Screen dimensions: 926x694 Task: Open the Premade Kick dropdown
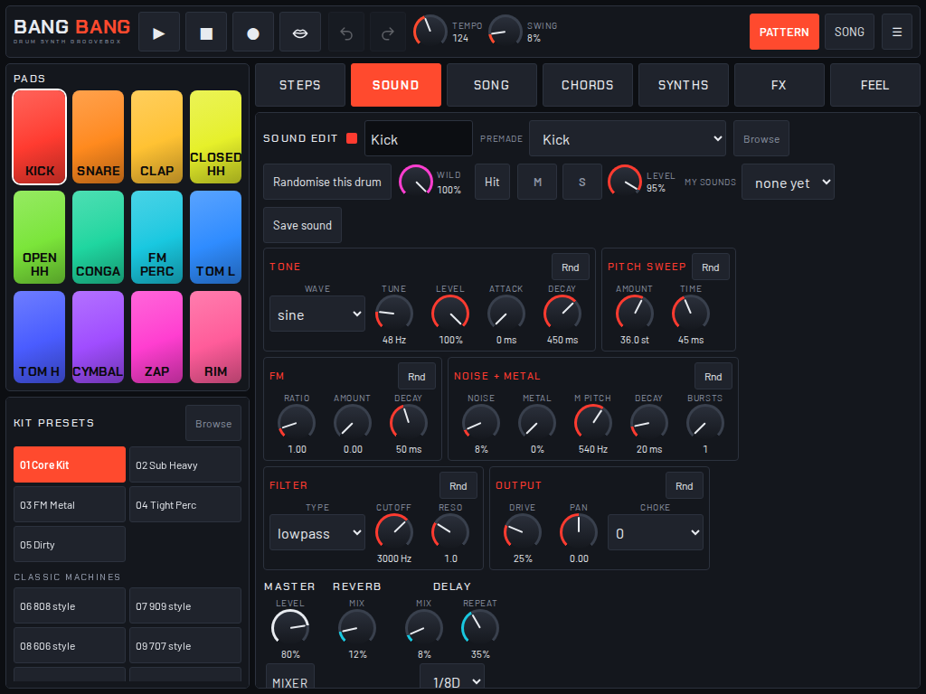(628, 138)
